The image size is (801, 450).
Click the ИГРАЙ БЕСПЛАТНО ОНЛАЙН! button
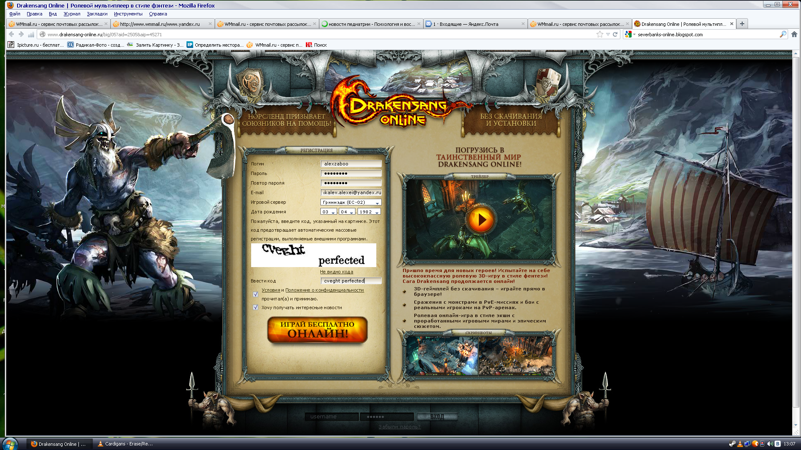click(x=317, y=329)
